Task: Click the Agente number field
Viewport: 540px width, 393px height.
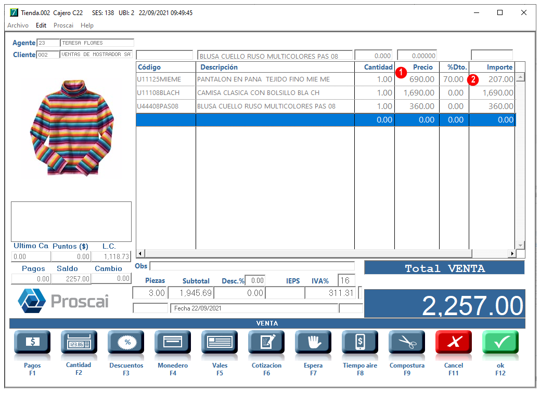Action: [48, 43]
